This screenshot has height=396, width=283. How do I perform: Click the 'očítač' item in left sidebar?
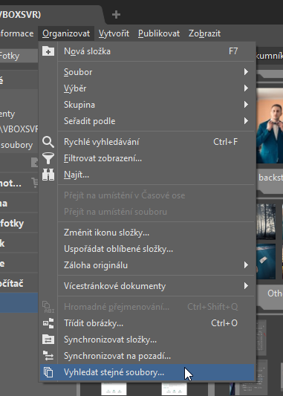point(12,283)
